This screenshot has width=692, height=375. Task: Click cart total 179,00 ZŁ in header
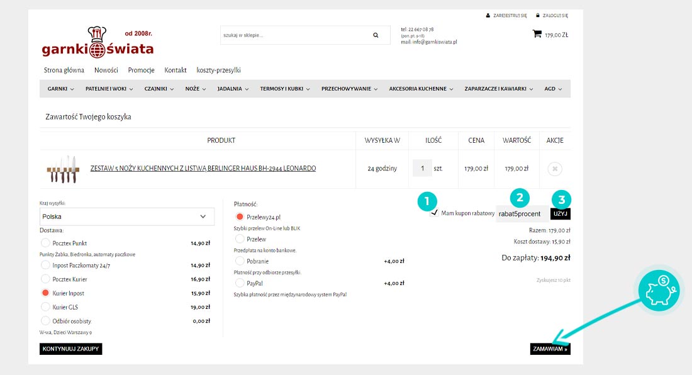(557, 35)
